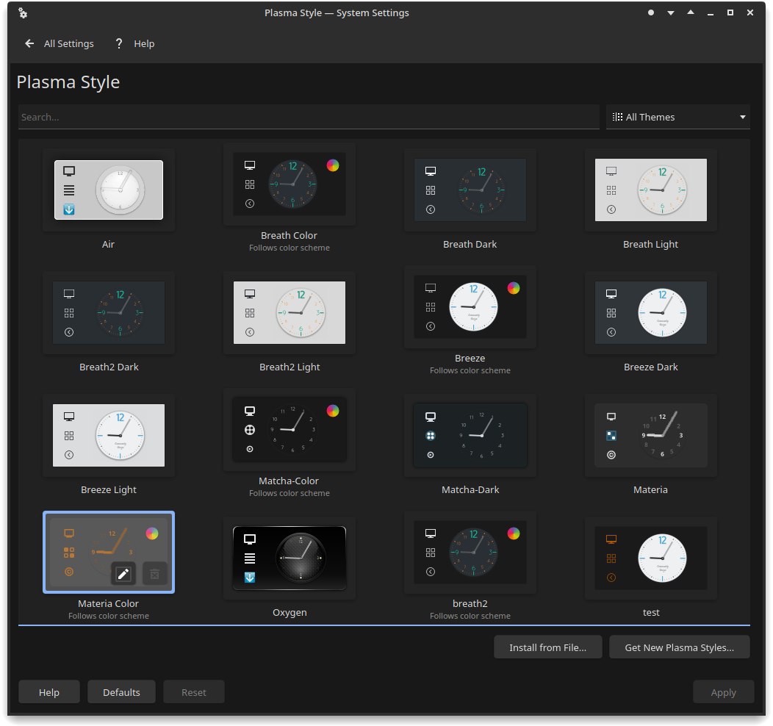Click the Plasma Style page heading

pos(68,82)
